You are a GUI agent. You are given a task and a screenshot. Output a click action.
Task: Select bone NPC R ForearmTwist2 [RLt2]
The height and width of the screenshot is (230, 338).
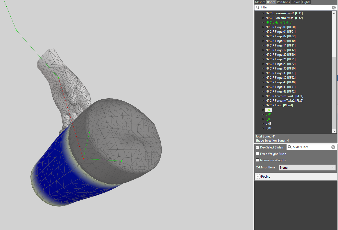pos(284,101)
